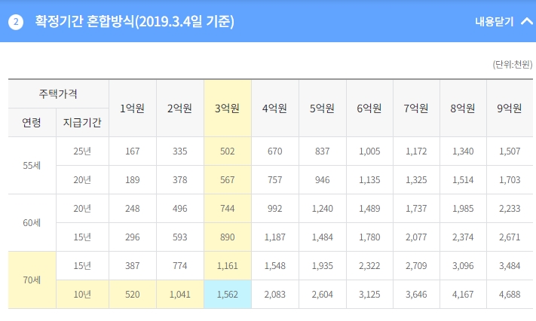Screen dimensions: 536x321
Task: Click the cell value 774
Action: (180, 266)
